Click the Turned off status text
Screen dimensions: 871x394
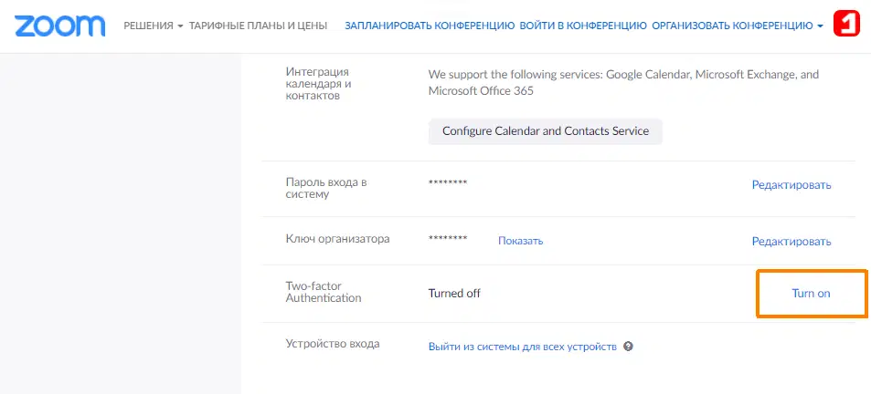(454, 293)
